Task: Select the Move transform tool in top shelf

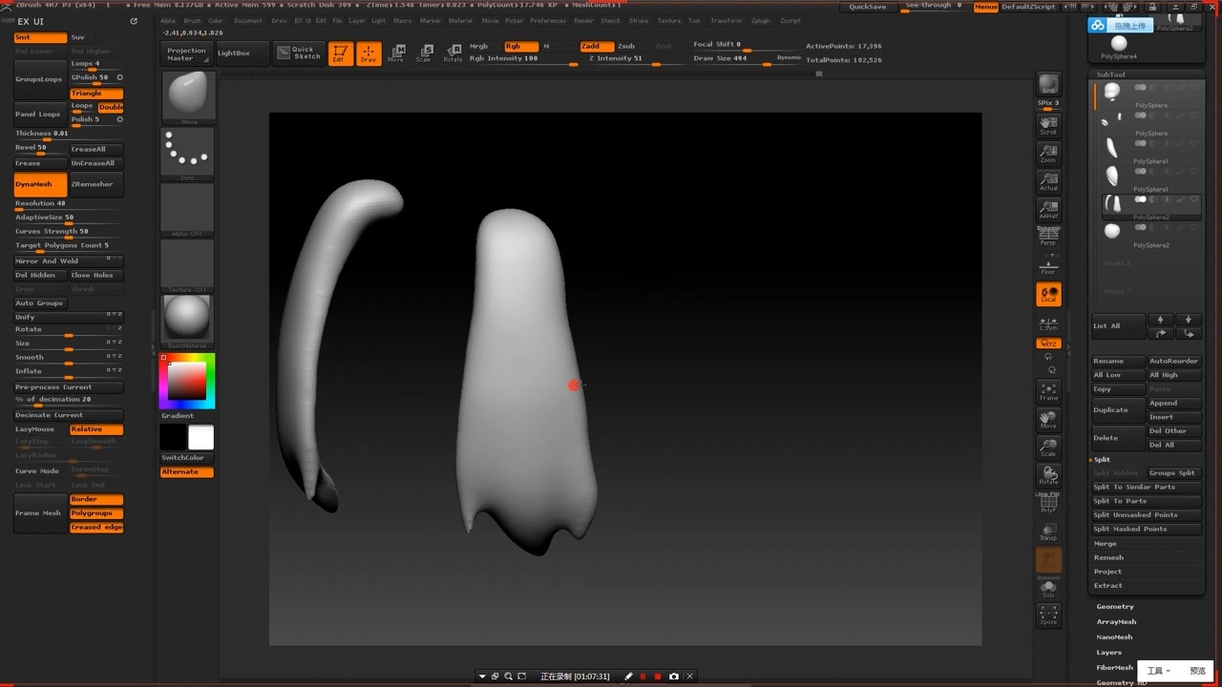Action: [396, 53]
